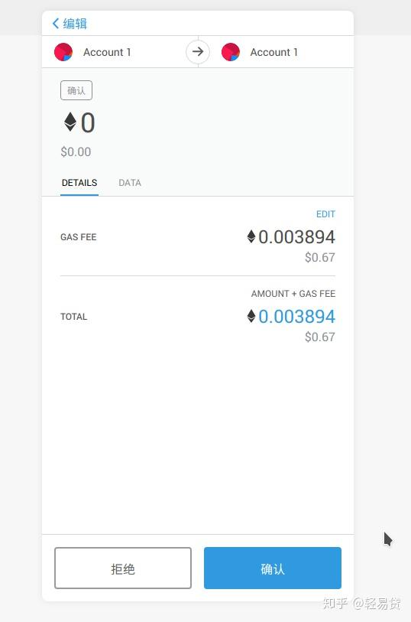Click the blue 确认 confirm button
Viewport: 411px width, 622px height.
273,568
